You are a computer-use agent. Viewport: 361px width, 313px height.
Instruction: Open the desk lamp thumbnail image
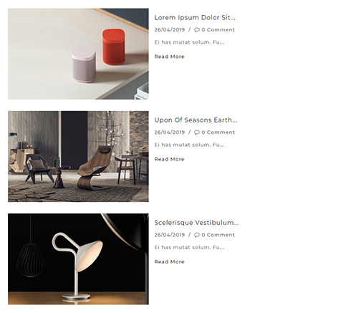click(78, 259)
